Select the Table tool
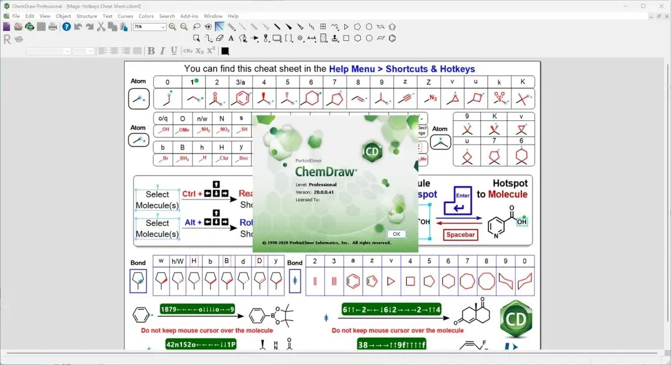 pyautogui.click(x=323, y=27)
